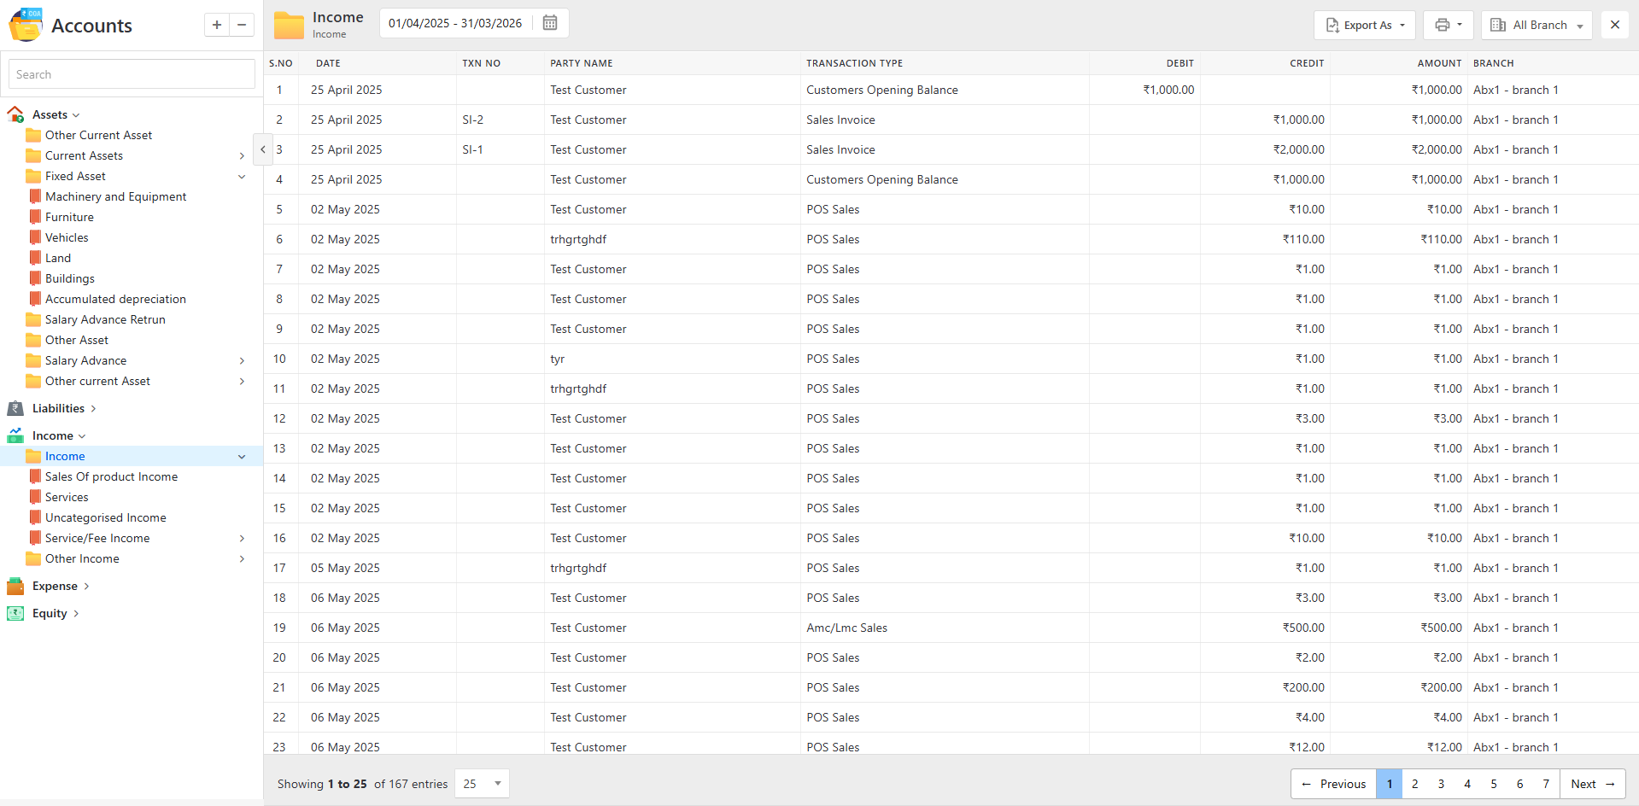Click the Previous pagination button
Image resolution: width=1639 pixels, height=806 pixels.
point(1333,784)
